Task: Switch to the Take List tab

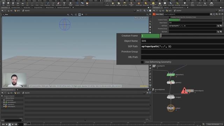Action: 166,7
